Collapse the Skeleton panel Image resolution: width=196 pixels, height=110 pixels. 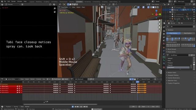coord(171,30)
